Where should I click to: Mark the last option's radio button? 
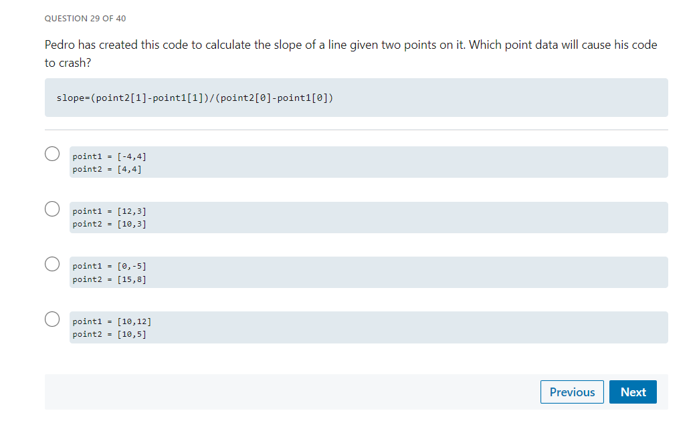point(52,319)
